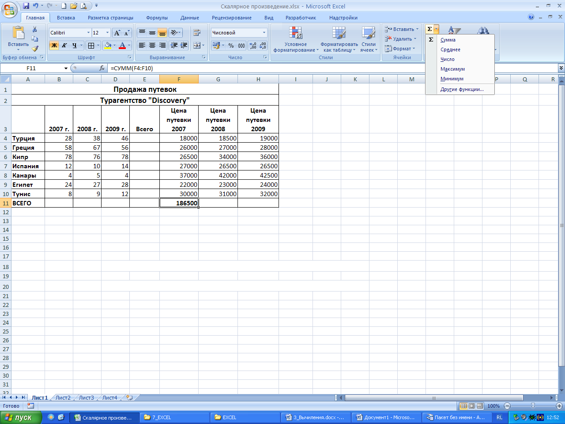This screenshot has height=424, width=565.
Task: Open the 7_EXCEL folder taskbar button
Action: pyautogui.click(x=175, y=417)
